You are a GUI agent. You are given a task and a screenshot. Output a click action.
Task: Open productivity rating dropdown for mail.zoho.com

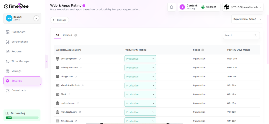(140, 103)
